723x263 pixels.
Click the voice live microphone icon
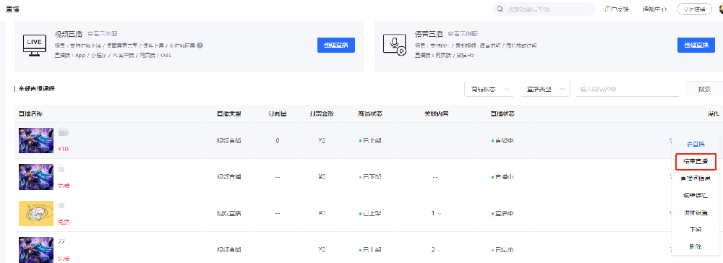pos(395,45)
